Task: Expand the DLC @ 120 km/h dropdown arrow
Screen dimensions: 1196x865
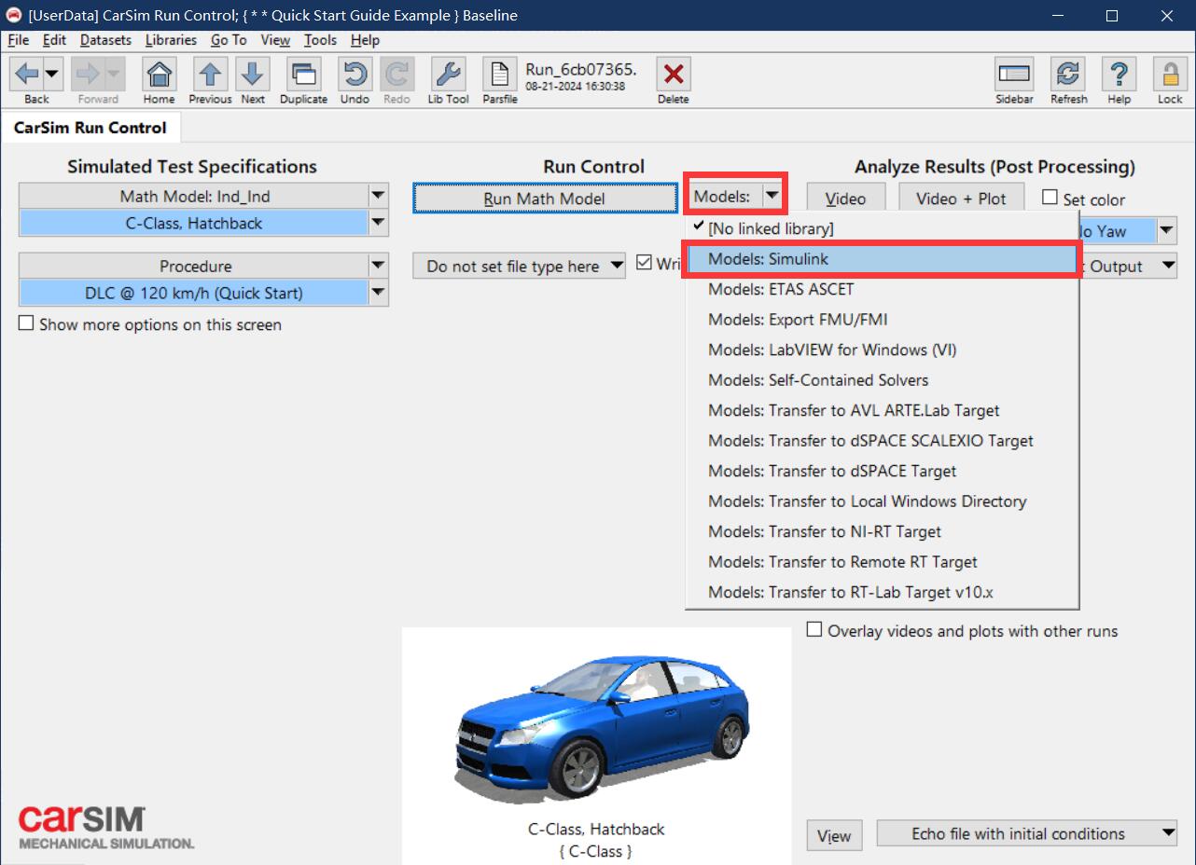Action: [378, 293]
